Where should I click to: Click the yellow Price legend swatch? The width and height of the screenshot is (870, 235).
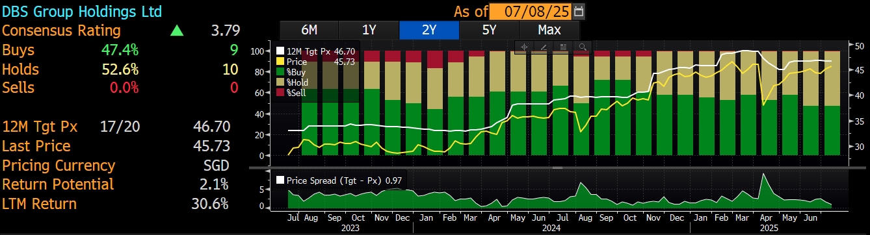280,61
